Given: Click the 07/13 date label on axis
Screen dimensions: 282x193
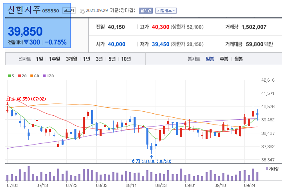Looking at the screenshot, I should (42, 185).
